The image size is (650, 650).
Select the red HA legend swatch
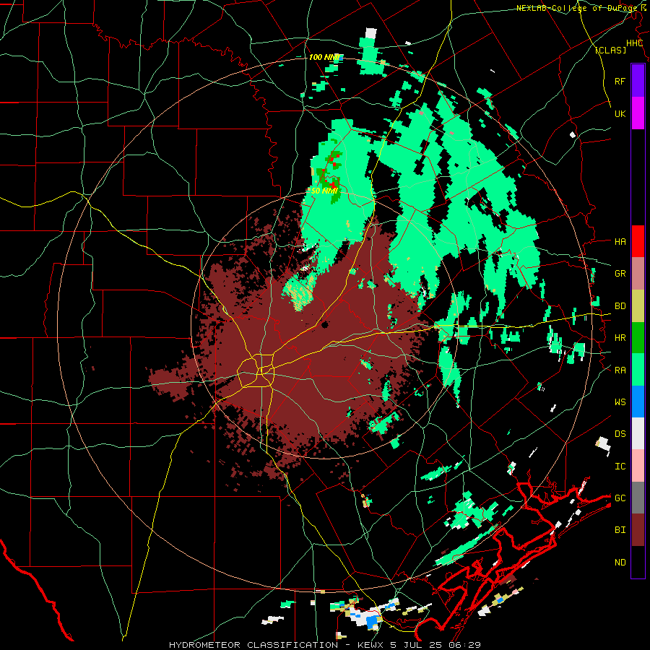click(x=638, y=241)
